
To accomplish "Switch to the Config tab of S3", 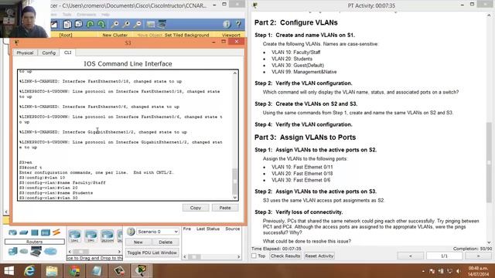I will point(49,53).
